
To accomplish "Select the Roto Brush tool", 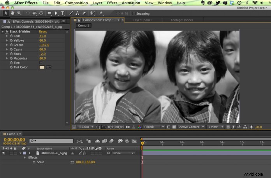I will 92,13.
